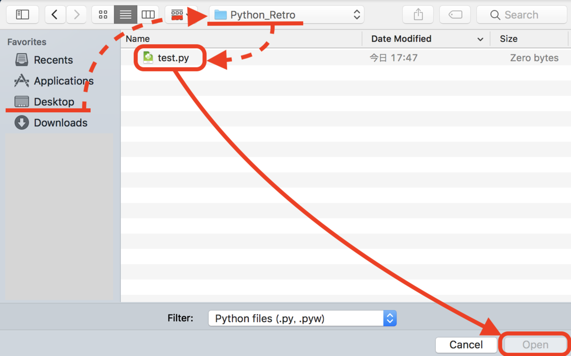
Task: Click the forward navigation arrow
Action: tap(76, 14)
